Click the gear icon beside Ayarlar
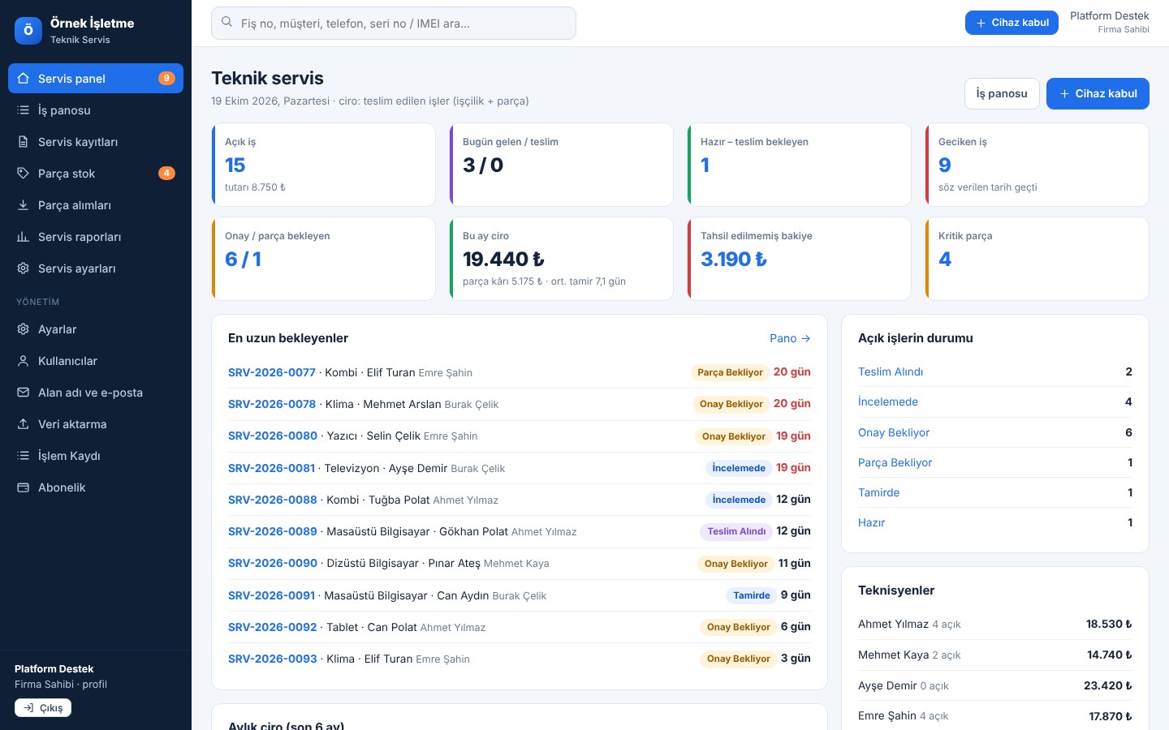The width and height of the screenshot is (1169, 730). [x=23, y=329]
